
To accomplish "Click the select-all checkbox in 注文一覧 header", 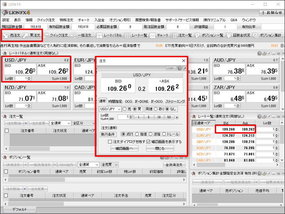I will pyautogui.click(x=6, y=131).
